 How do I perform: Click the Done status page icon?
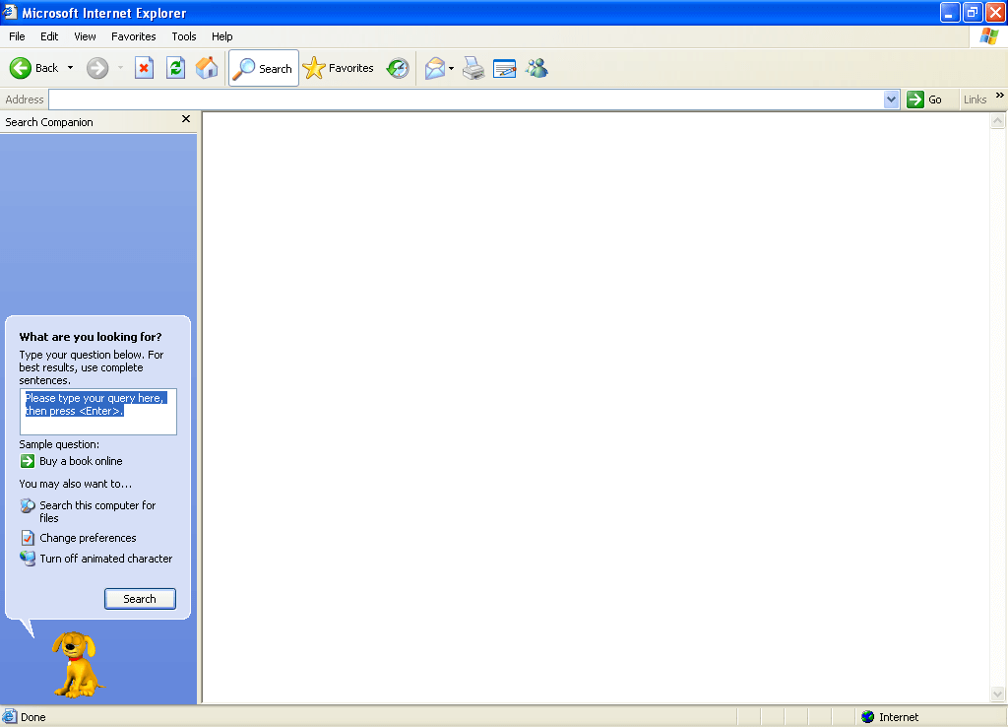(x=10, y=716)
